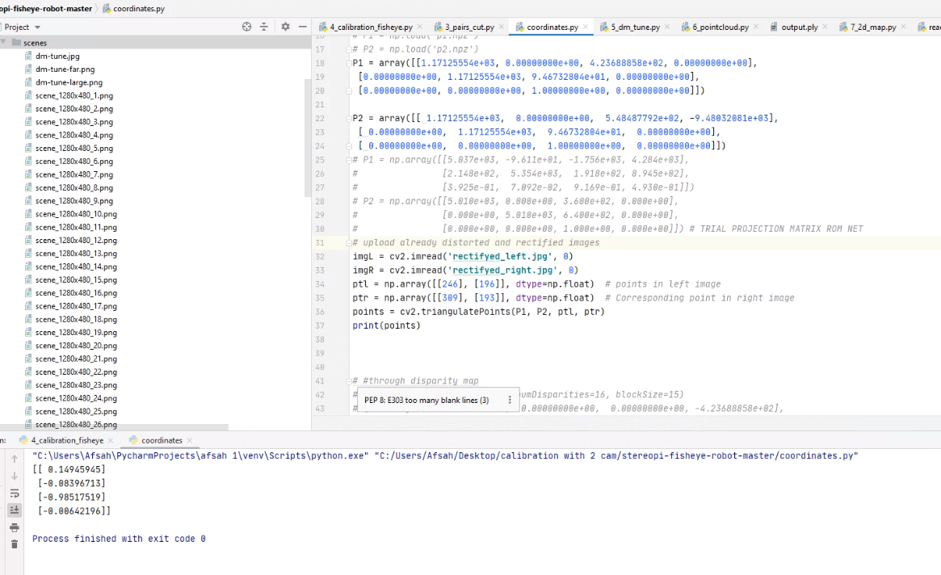
Task: Click the Project tree vertical scrollbar
Action: click(x=308, y=137)
